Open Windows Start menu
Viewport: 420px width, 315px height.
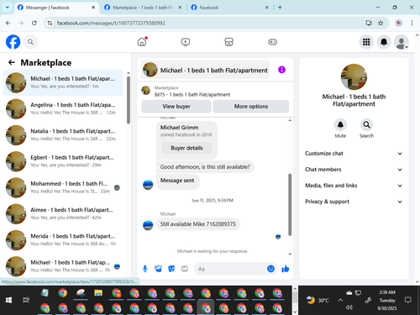point(8,300)
